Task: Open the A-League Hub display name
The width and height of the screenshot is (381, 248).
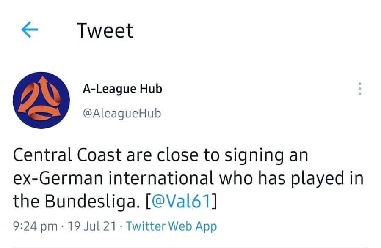Action: [x=122, y=89]
